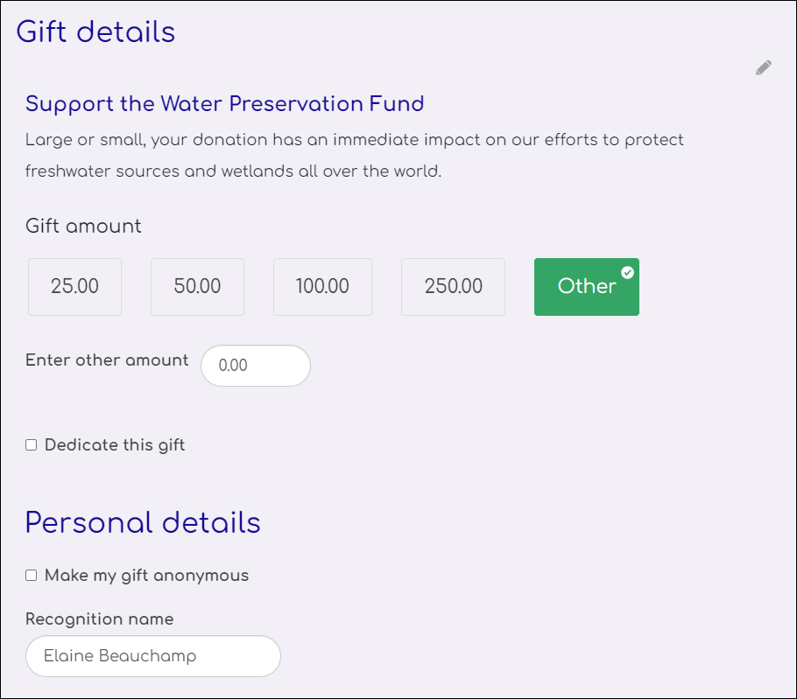Click the donation description paragraph
Screen dimensions: 797x699
(x=355, y=156)
